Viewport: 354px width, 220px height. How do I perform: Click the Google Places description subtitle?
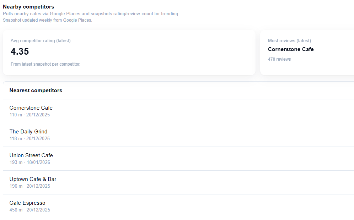tap(91, 14)
